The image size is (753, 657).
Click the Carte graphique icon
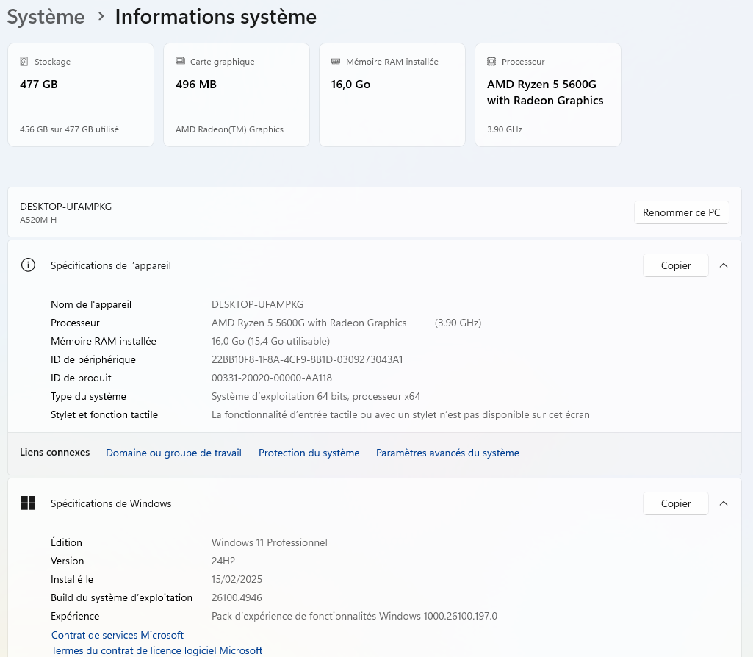(180, 61)
